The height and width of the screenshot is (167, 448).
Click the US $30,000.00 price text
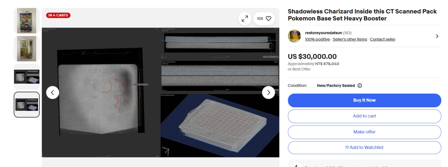(x=312, y=57)
